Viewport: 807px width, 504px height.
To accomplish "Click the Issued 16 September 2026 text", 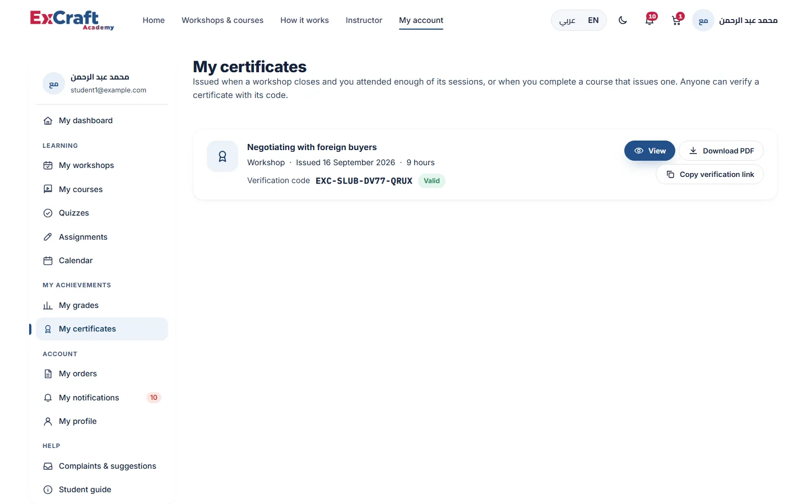I will pos(345,162).
